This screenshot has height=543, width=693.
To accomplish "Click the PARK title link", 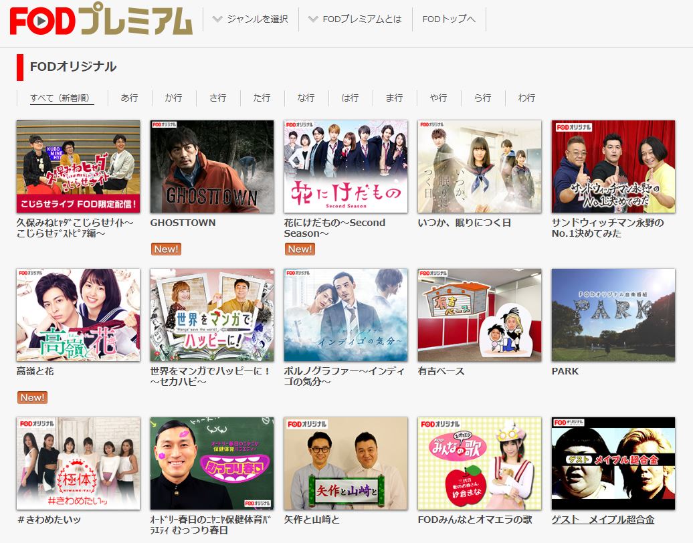I will (x=565, y=371).
